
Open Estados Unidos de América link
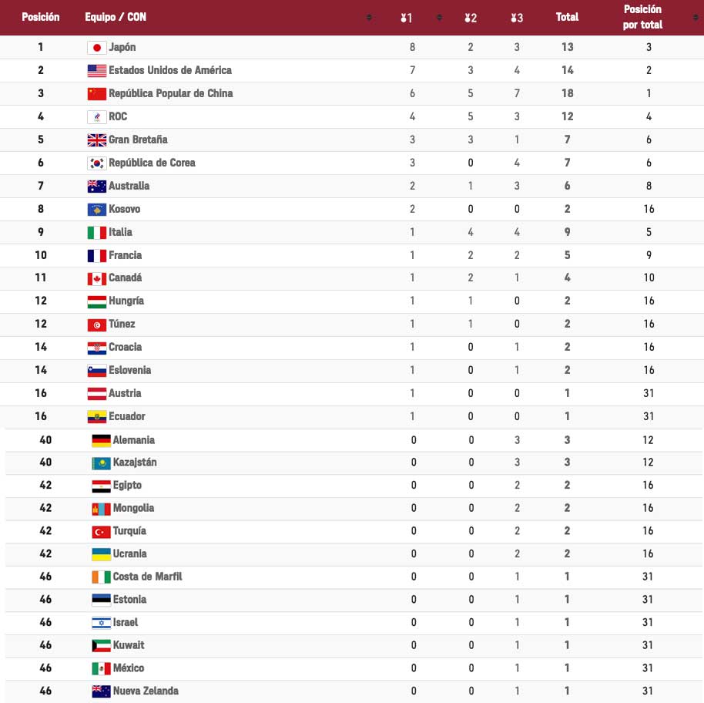click(x=170, y=70)
